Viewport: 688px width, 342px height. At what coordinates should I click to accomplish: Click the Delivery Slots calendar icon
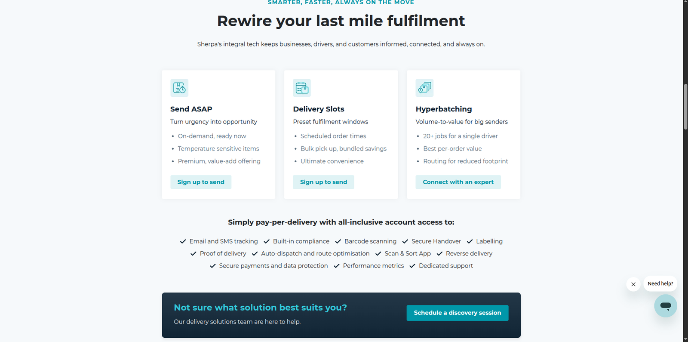302,88
